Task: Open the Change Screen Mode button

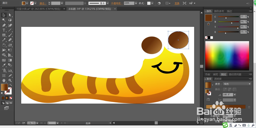Action: 6,108
